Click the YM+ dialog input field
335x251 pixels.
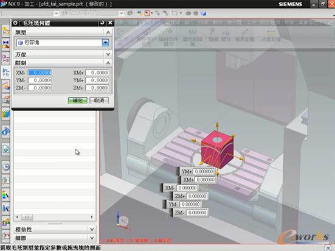(97, 80)
